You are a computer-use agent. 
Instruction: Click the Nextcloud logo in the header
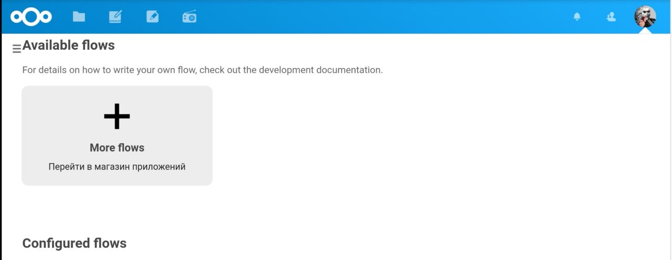pyautogui.click(x=31, y=17)
